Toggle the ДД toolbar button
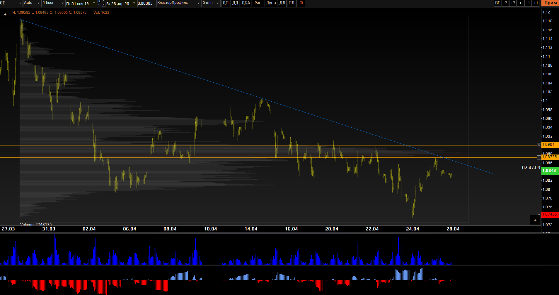Image resolution: width=559 pixels, height=295 pixels. click(235, 3)
